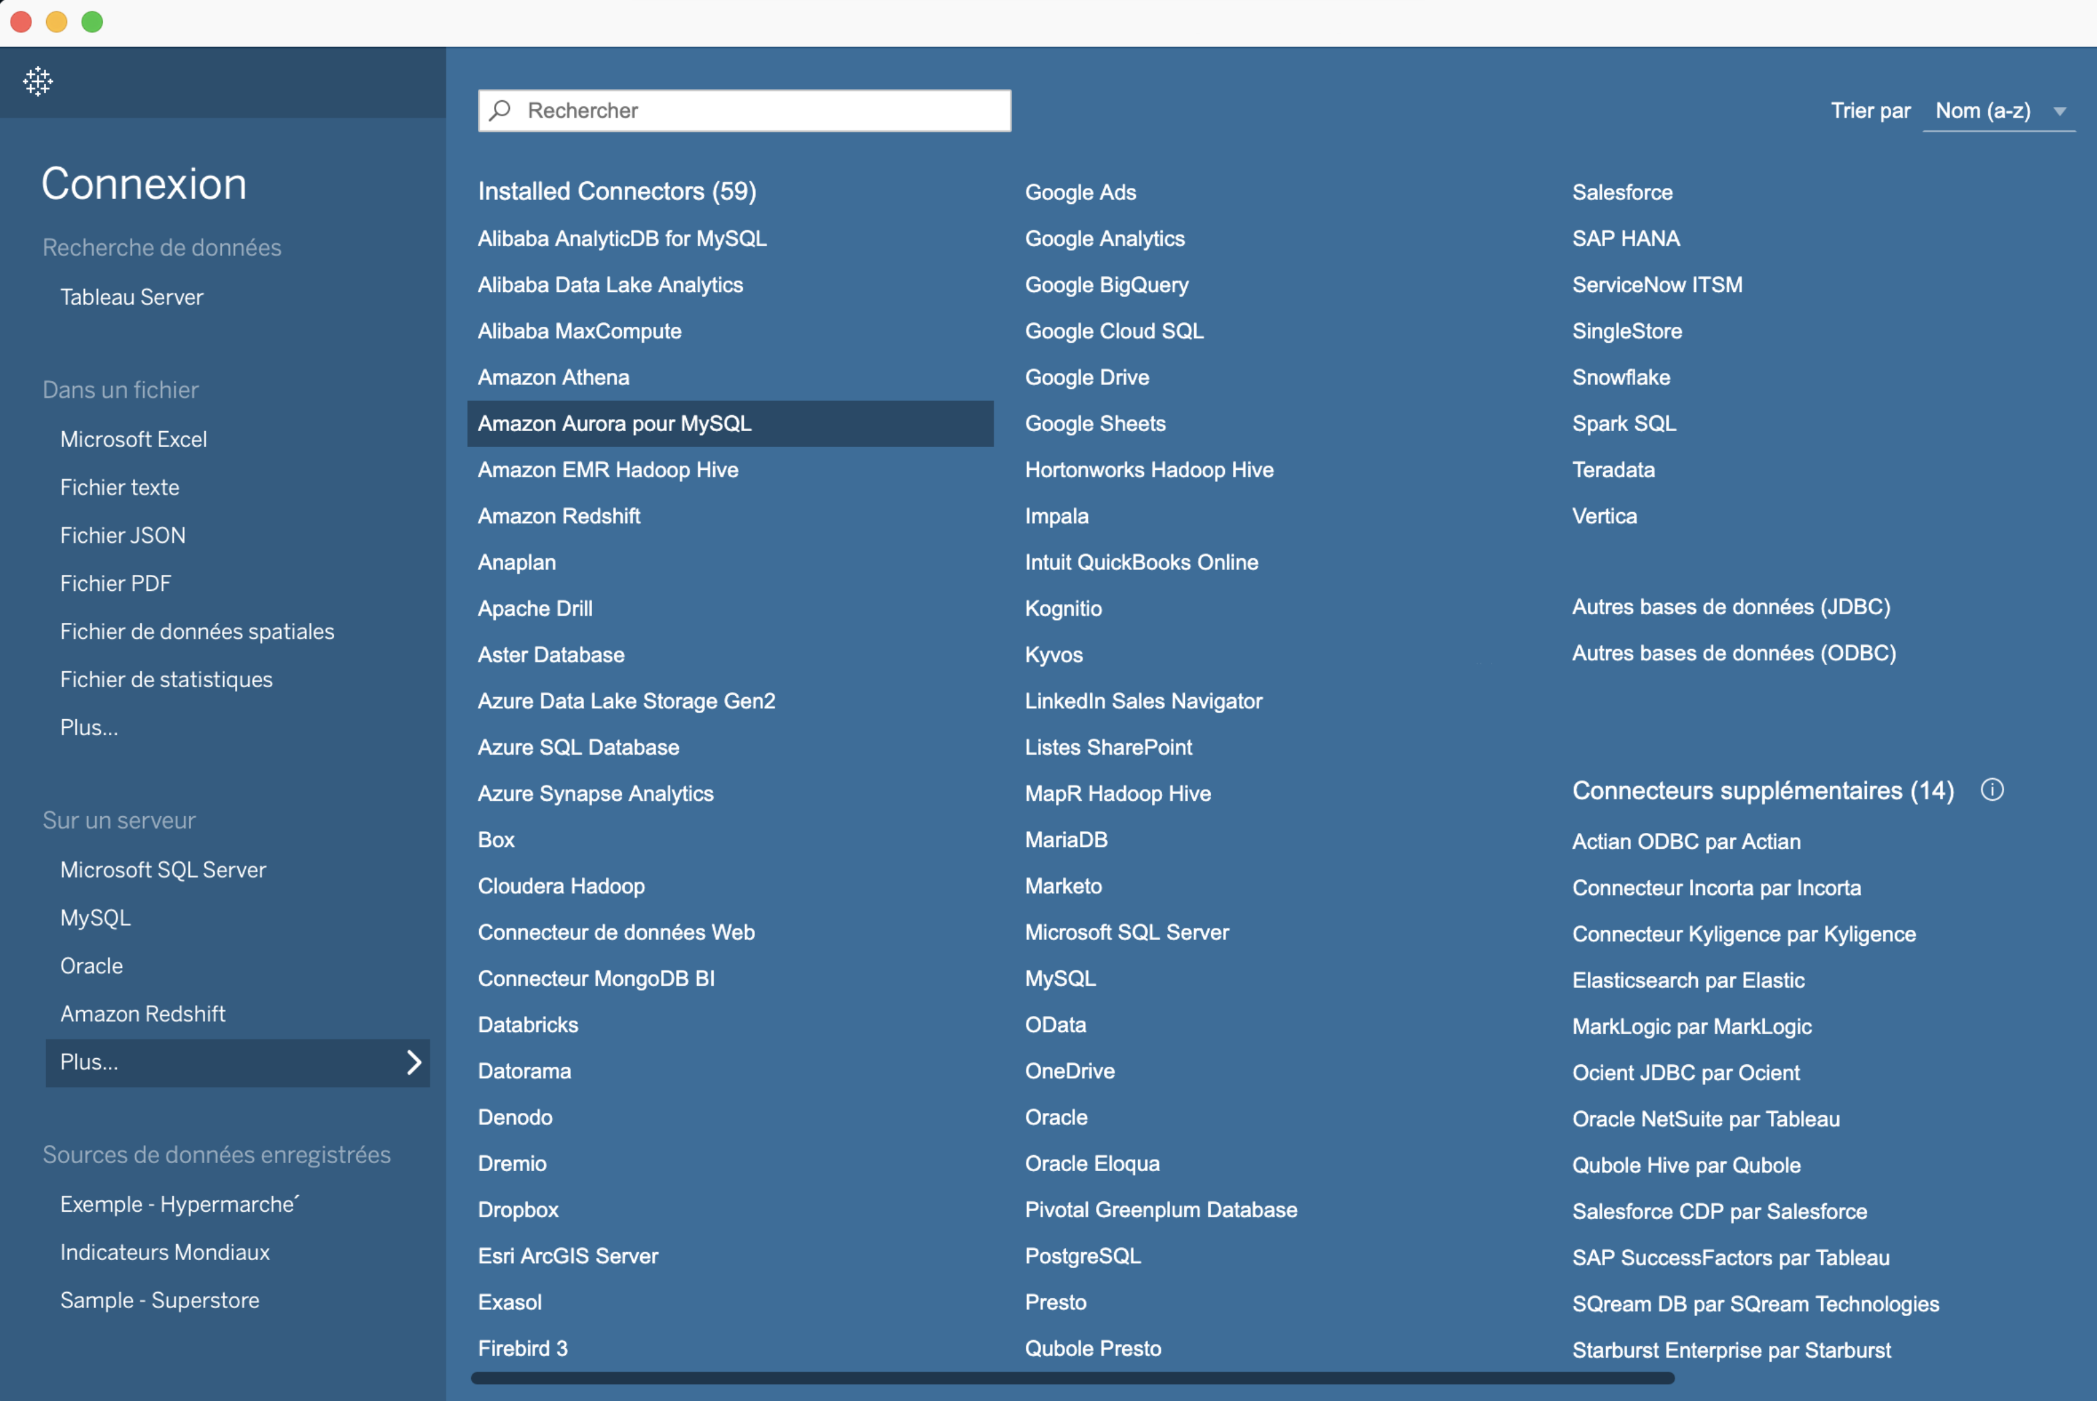Choose Autres bases de données (JDBC)

[x=1731, y=608]
